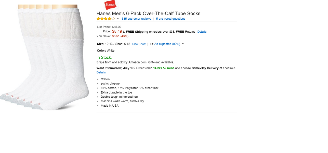Click Details link beside FREE Returns
This screenshot has width=328, height=153.
tap(202, 32)
